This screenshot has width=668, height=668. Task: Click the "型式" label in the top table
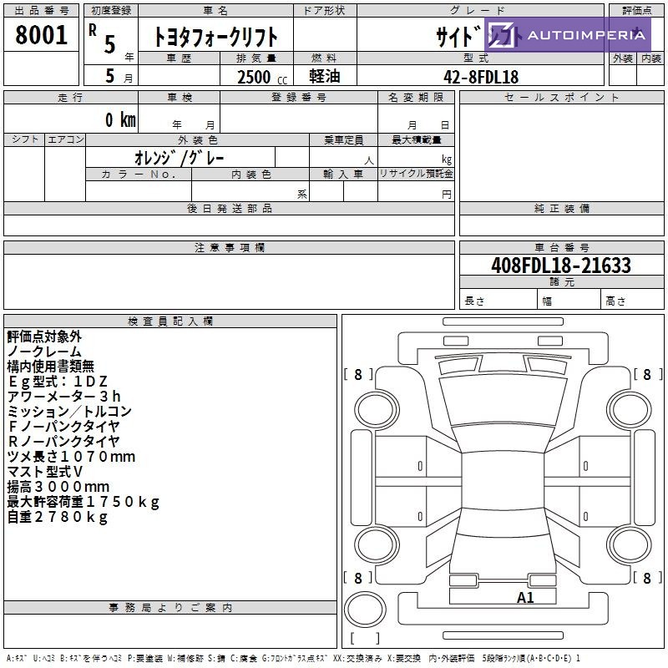pos(476,58)
